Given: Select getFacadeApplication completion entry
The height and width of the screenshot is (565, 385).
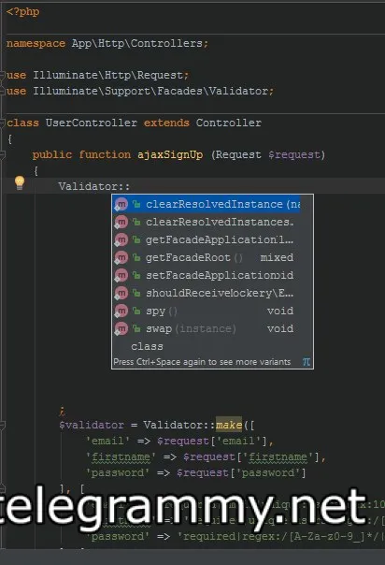Looking at the screenshot, I should [x=212, y=239].
